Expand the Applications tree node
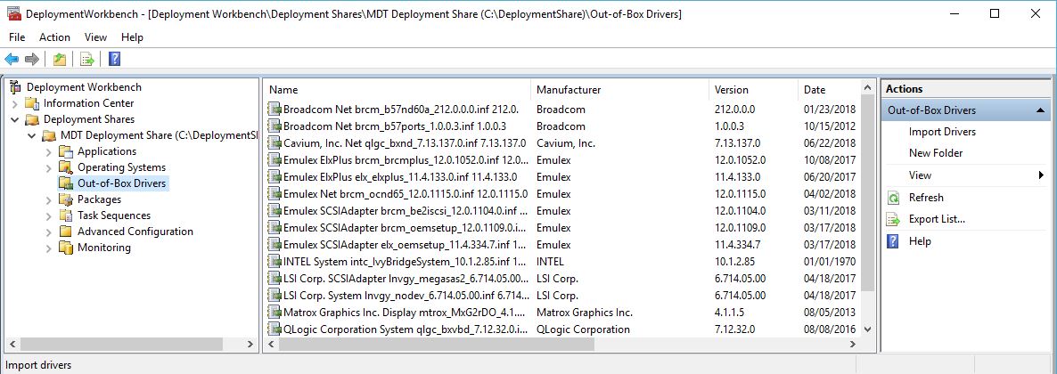Image resolution: width=1057 pixels, height=374 pixels. 49,151
